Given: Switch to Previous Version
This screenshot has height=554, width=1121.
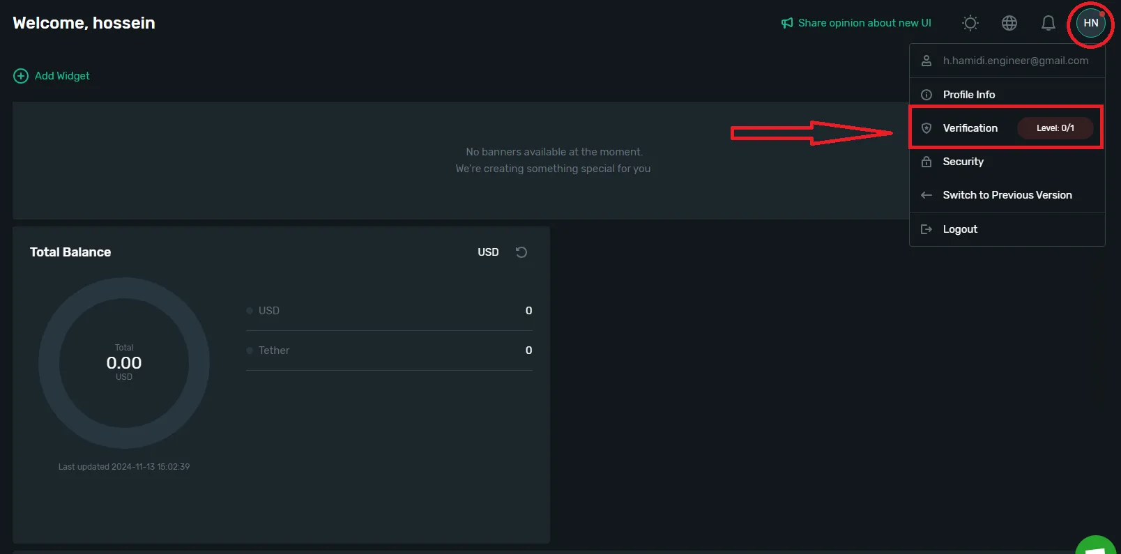Looking at the screenshot, I should pos(1007,195).
